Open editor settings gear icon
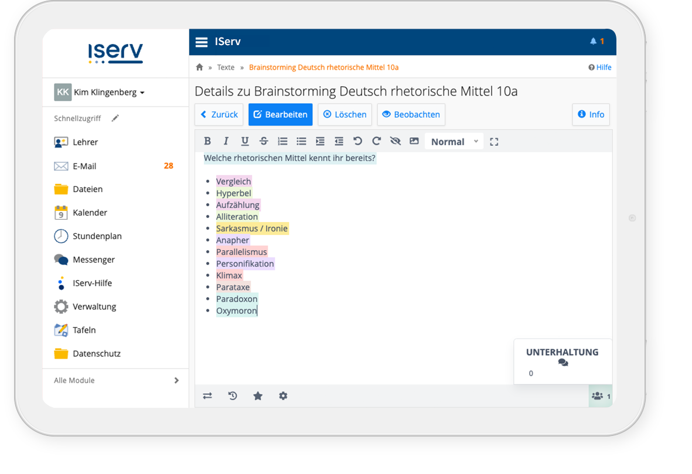Screen dimensions: 692x474 click(x=283, y=396)
